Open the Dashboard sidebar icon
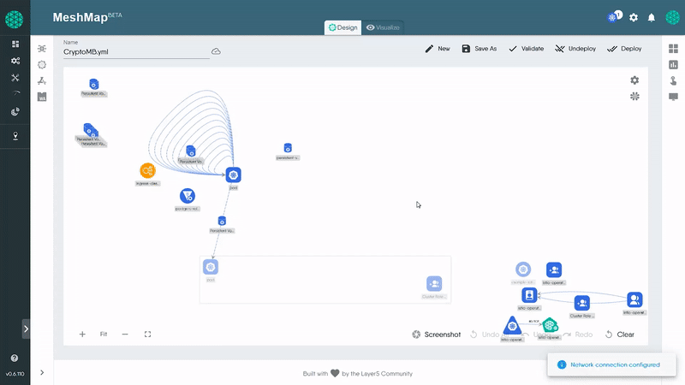 pos(15,44)
